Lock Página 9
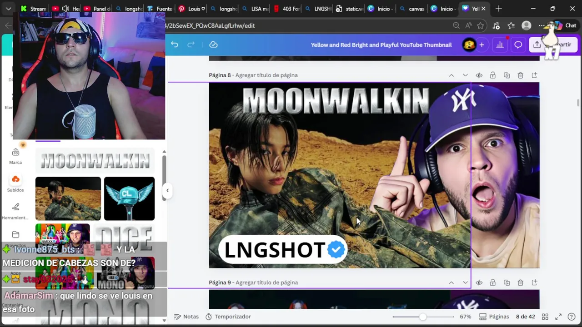582x327 pixels. 493,282
